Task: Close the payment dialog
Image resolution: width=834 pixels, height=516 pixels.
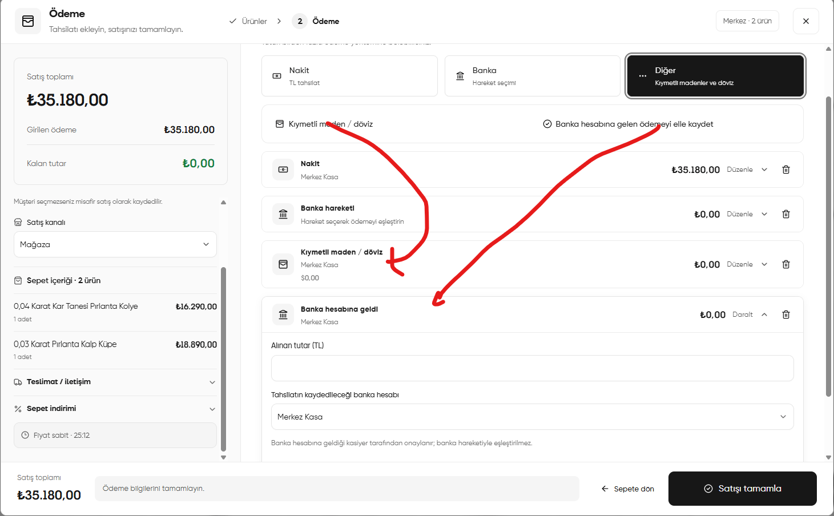Action: click(806, 21)
